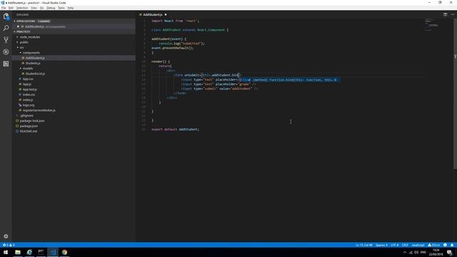Open the Search view in activity bar

pyautogui.click(x=6, y=28)
